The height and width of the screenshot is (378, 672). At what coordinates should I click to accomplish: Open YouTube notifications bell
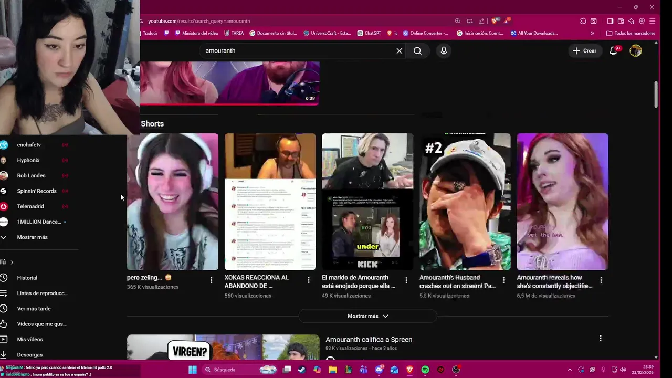pos(613,51)
